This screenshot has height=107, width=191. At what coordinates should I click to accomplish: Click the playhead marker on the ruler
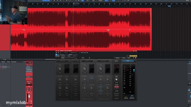click(x=73, y=4)
